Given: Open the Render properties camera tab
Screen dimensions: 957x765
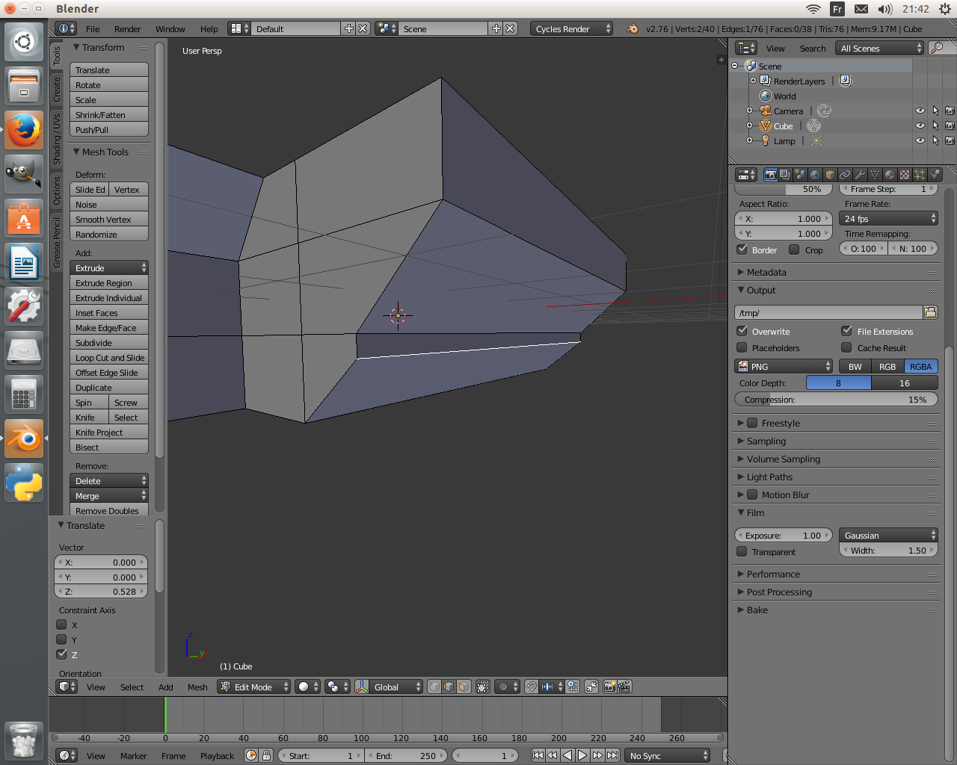Looking at the screenshot, I should pyautogui.click(x=770, y=175).
